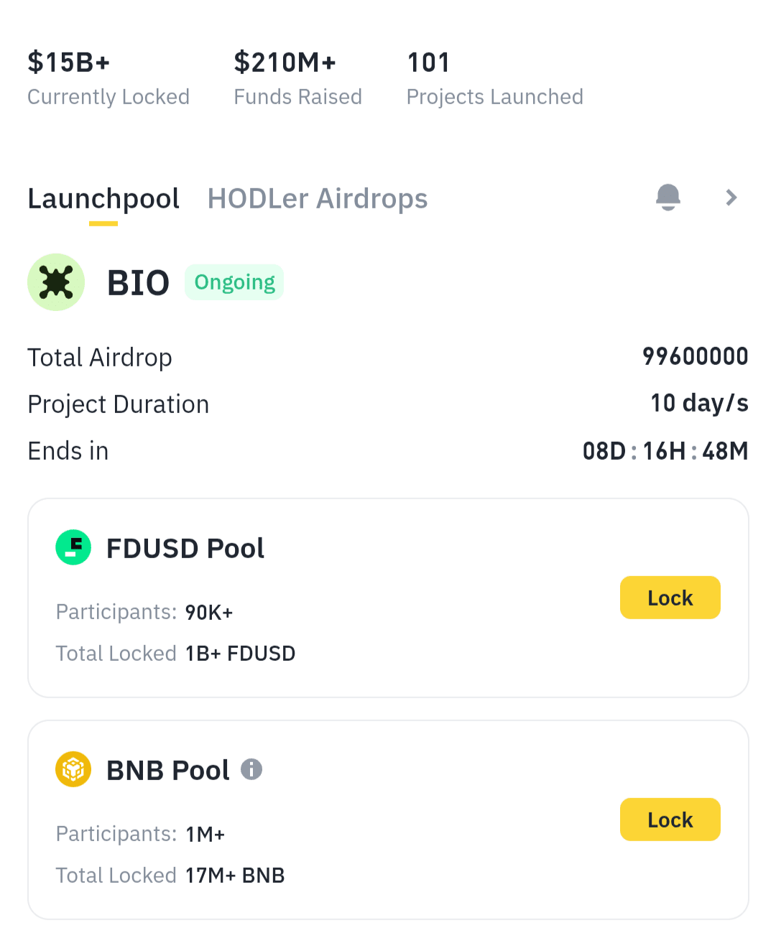Image resolution: width=776 pixels, height=946 pixels.
Task: Expand Launchpool with the right chevron arrow
Action: point(731,198)
